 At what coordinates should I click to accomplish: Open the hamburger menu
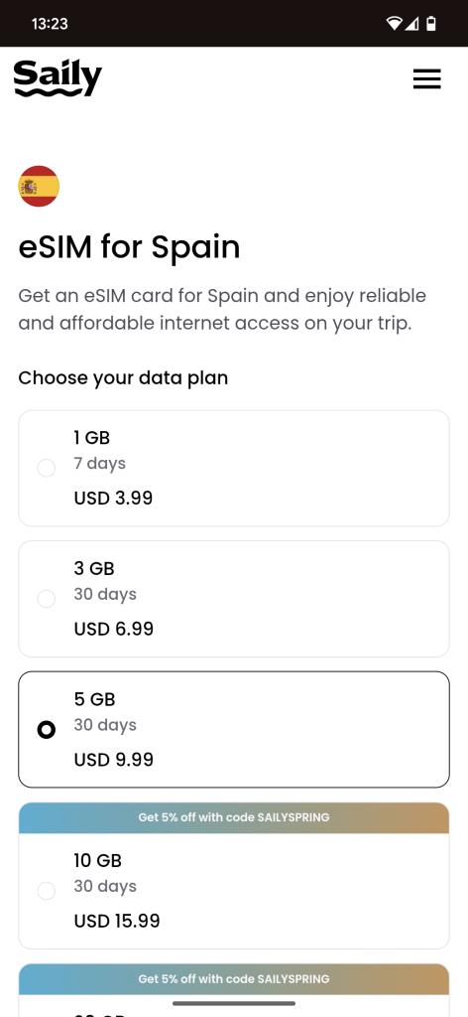click(426, 78)
